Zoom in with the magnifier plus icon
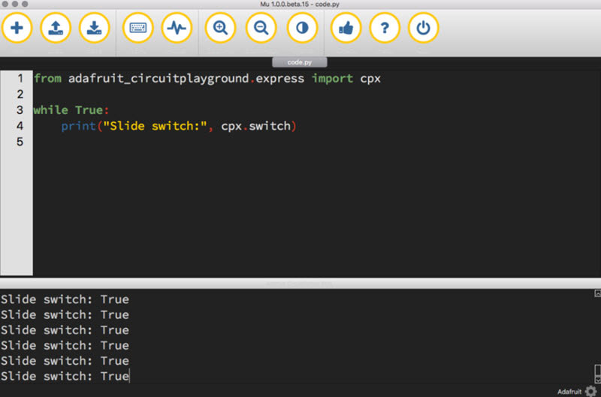 click(221, 29)
